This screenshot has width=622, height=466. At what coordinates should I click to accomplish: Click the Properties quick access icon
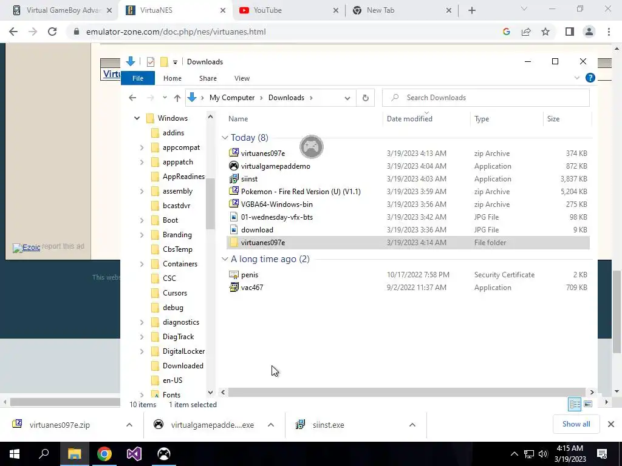click(x=151, y=62)
